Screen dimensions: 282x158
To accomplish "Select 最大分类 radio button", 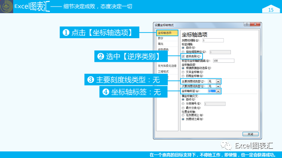I will (x=183, y=108).
